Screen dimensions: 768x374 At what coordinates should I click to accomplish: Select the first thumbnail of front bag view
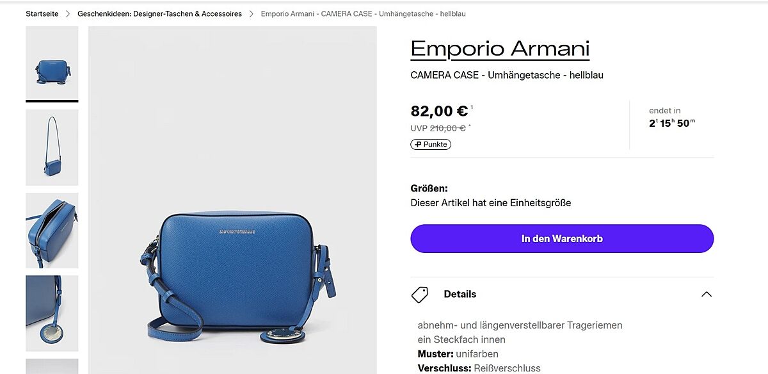tap(52, 64)
